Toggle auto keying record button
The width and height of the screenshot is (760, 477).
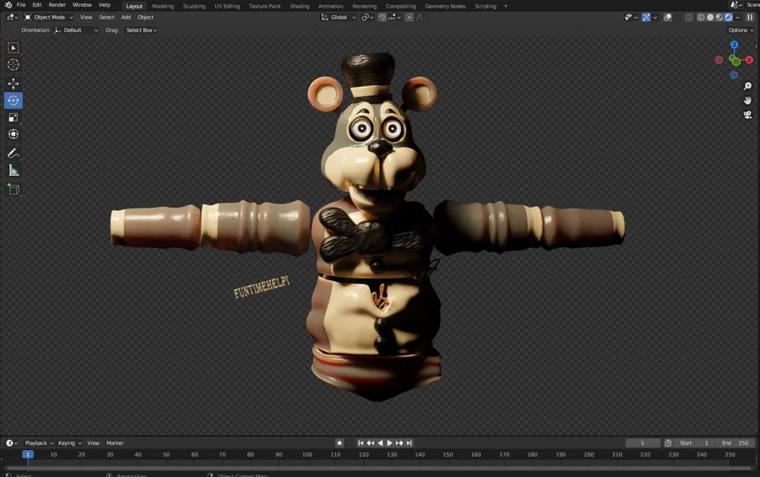click(339, 443)
